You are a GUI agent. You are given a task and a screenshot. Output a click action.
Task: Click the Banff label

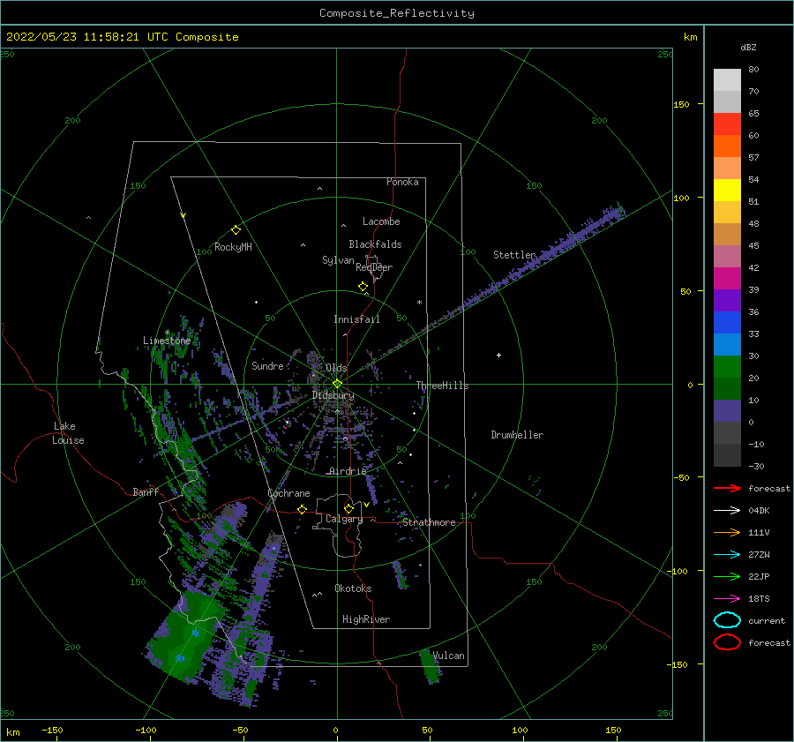pyautogui.click(x=146, y=492)
